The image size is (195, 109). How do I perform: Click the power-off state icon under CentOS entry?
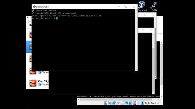pos(40,84)
